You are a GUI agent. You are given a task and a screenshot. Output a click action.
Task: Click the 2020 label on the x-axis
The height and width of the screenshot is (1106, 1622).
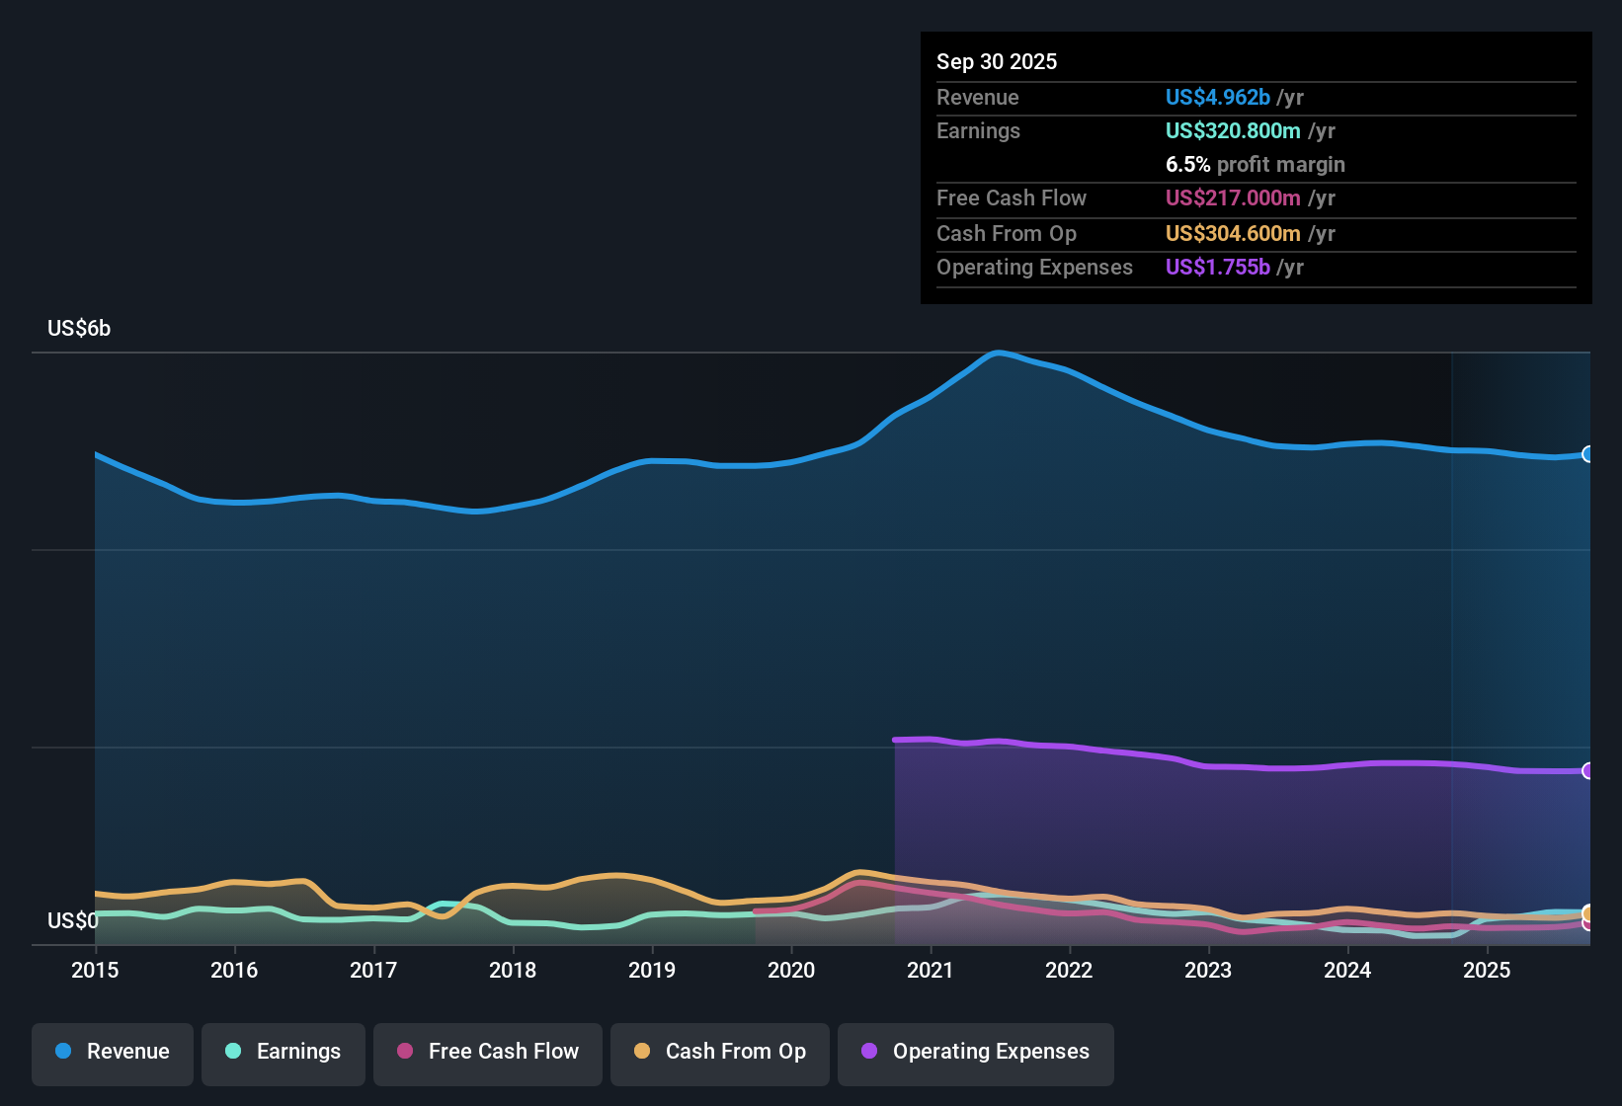792,971
